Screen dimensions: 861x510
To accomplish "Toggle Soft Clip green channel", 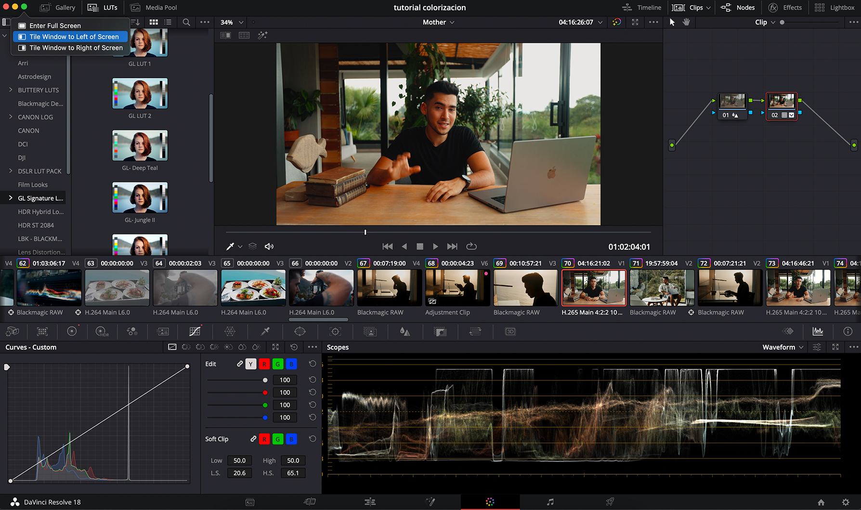I will click(x=278, y=439).
